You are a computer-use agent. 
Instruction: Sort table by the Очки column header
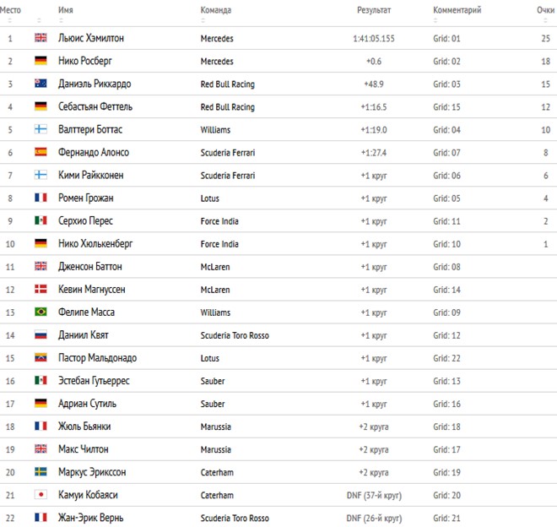pos(545,10)
